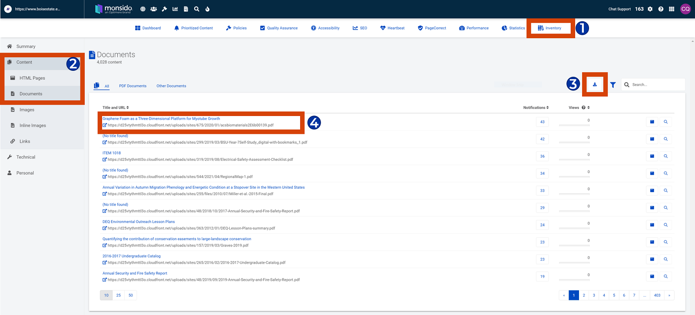
Task: Open the bar chart reports icon in top bar
Action: 175,9
